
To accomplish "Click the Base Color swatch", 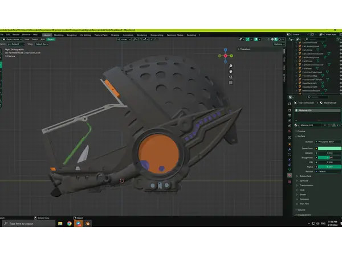I will pos(329,148).
